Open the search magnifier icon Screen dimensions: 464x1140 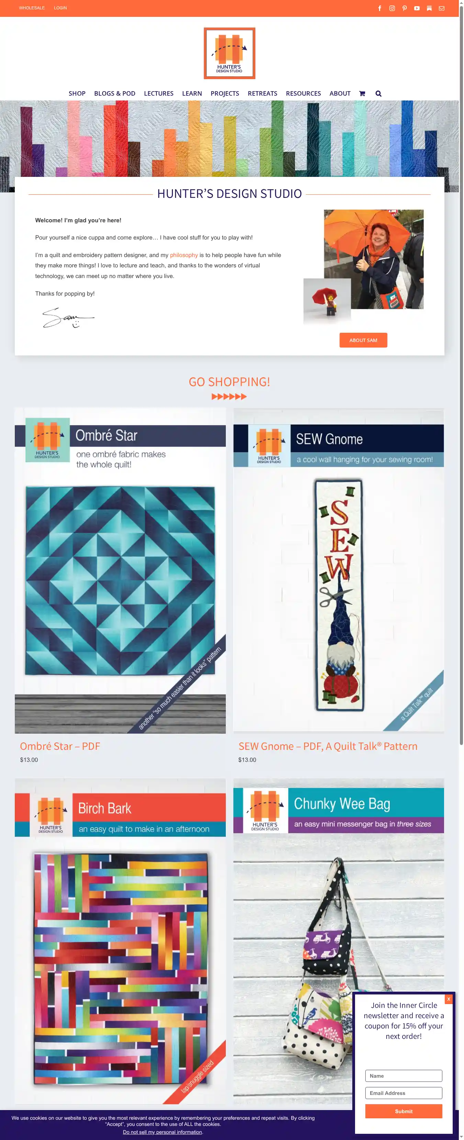(x=378, y=93)
